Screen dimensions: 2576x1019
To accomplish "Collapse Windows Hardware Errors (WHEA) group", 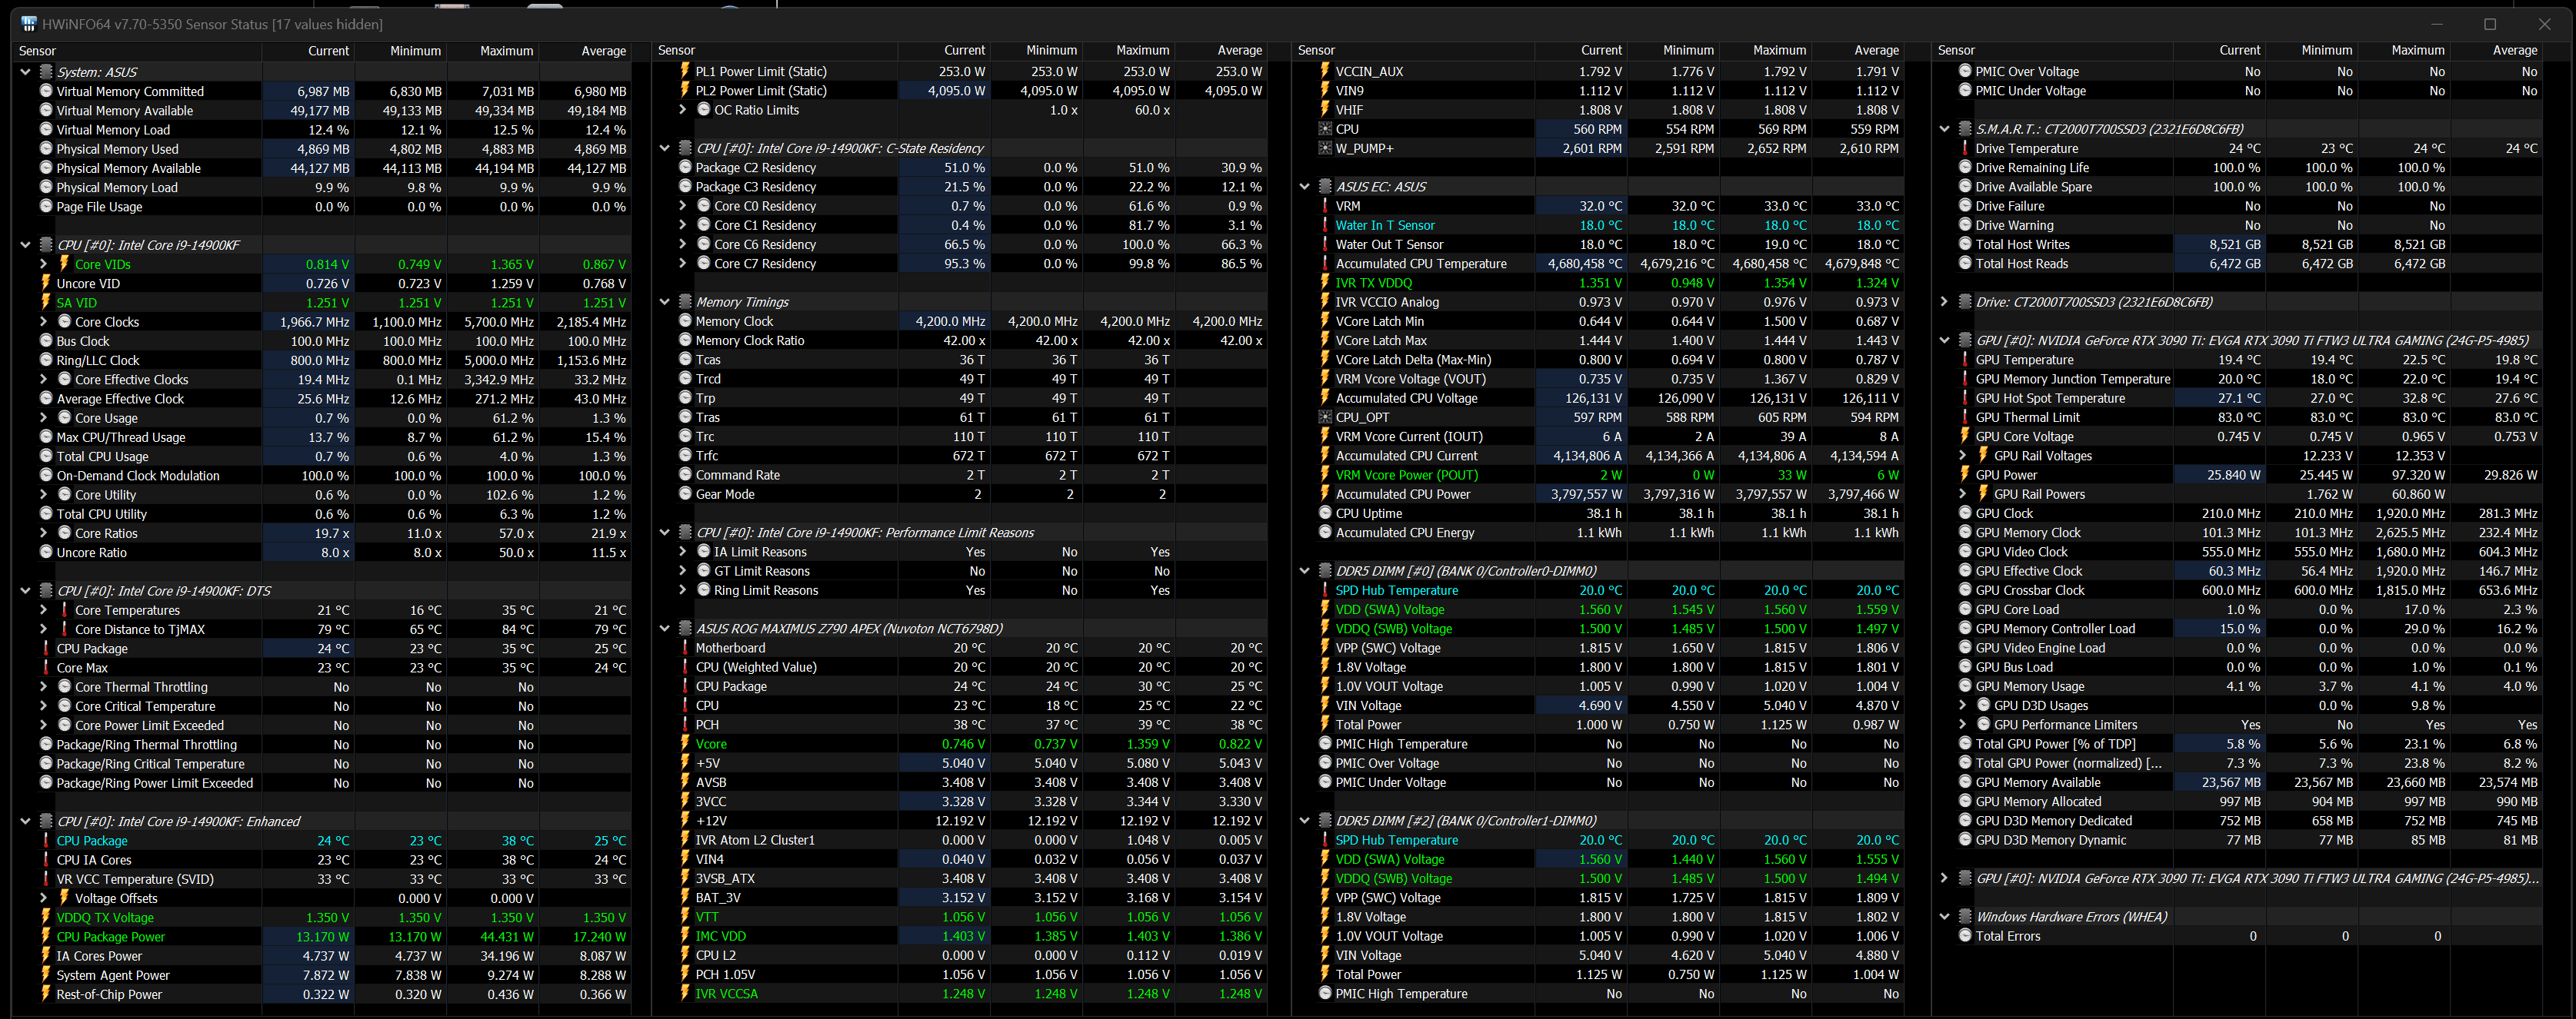I will pos(1944,917).
